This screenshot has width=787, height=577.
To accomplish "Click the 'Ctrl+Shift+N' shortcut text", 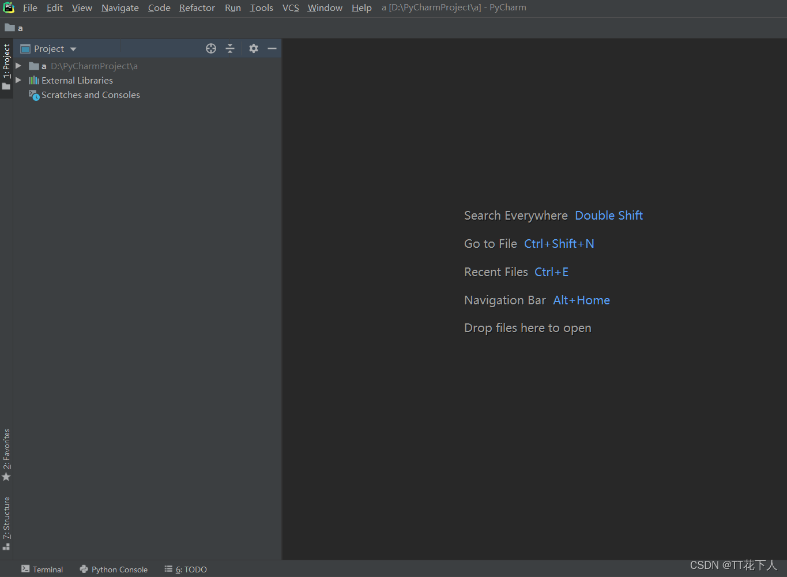I will coord(559,244).
